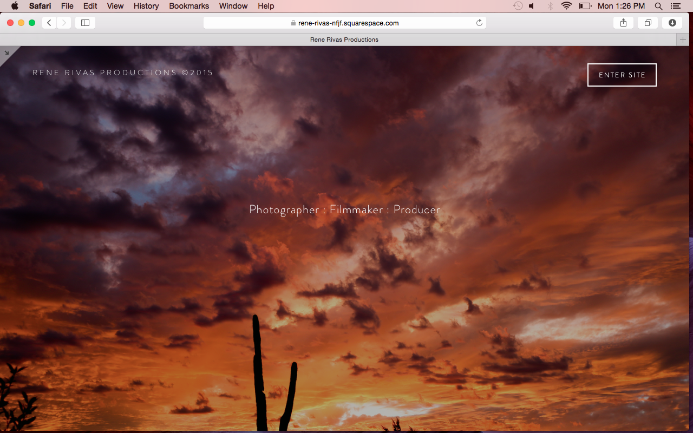The image size is (693, 433).
Task: Open the Share menu icon
Action: [x=623, y=23]
